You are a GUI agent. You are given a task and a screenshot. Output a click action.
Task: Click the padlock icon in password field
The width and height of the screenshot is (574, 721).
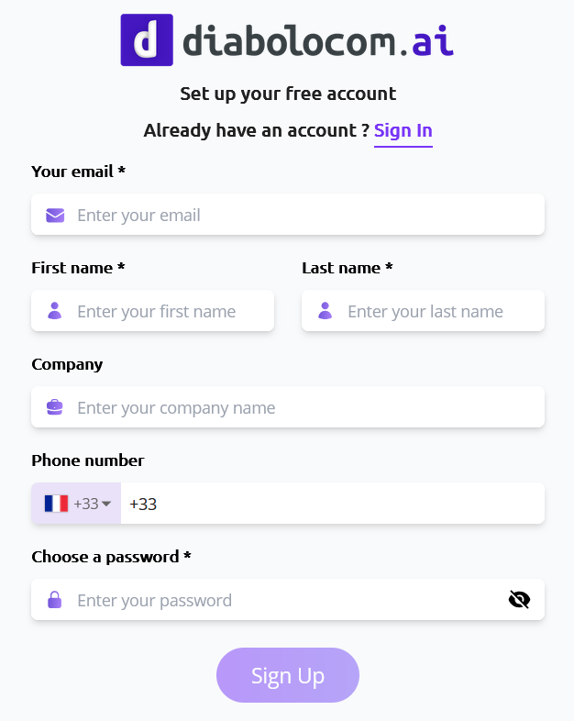pos(55,600)
